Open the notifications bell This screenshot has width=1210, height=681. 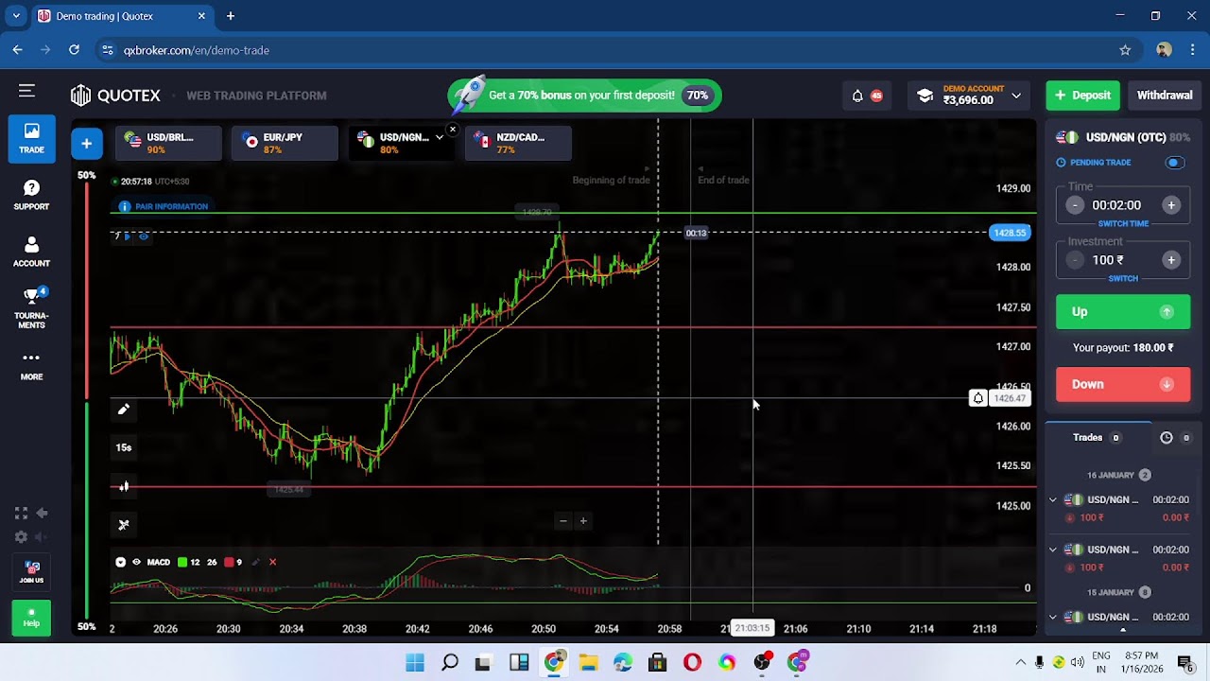(x=857, y=96)
